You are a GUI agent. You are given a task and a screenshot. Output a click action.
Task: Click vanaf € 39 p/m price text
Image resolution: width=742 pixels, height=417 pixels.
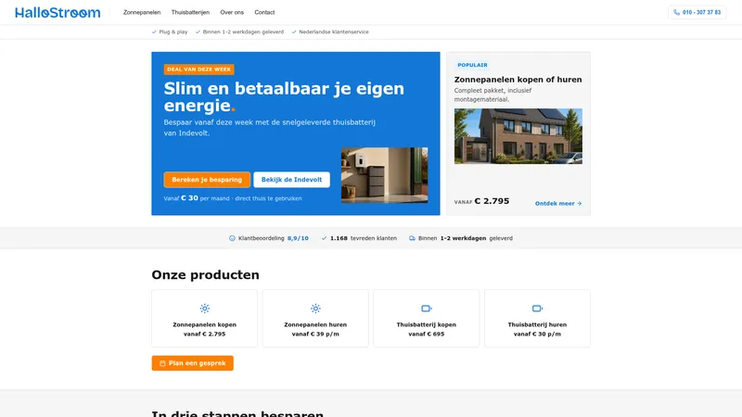[x=315, y=335]
